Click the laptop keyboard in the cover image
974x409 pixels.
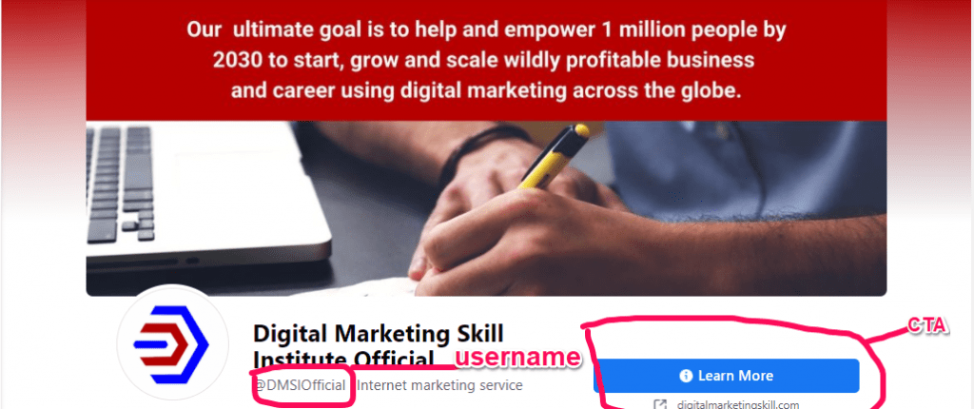click(x=121, y=184)
